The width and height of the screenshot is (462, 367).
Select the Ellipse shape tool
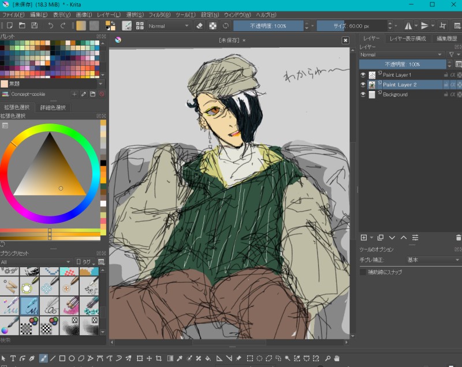pos(72,358)
